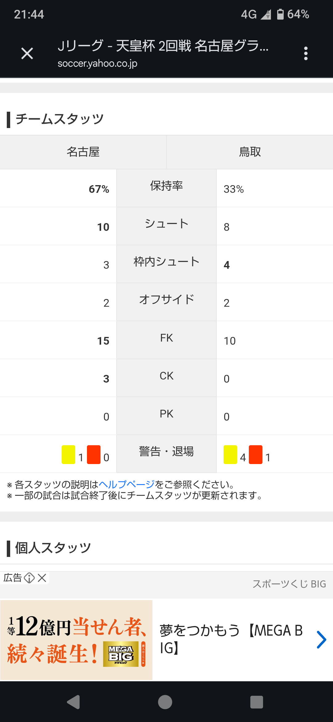Tap the 保持率 possession stat label

(x=166, y=186)
